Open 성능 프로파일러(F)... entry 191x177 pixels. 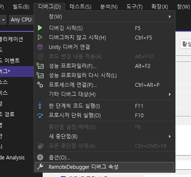[104, 66]
